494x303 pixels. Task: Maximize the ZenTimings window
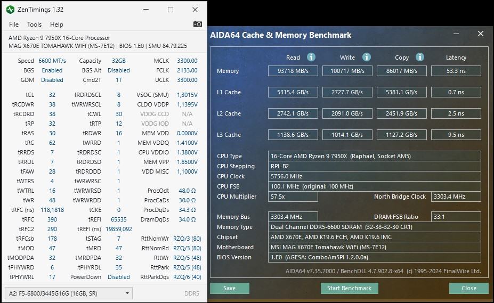pos(171,10)
